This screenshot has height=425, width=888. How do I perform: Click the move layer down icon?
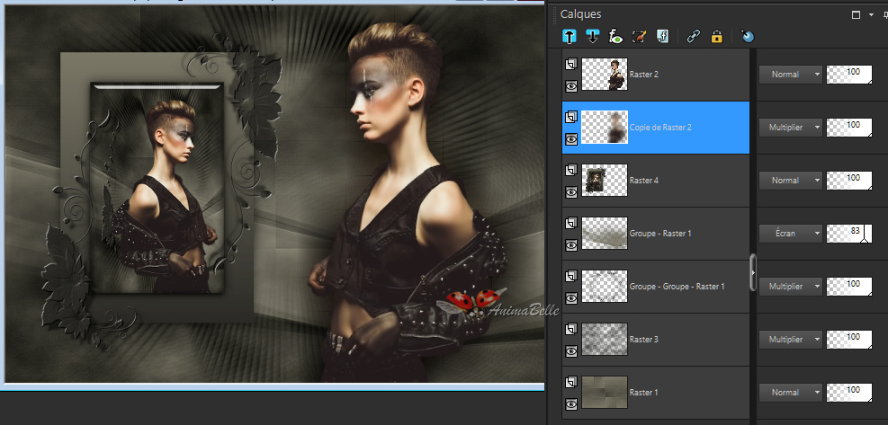pos(592,36)
